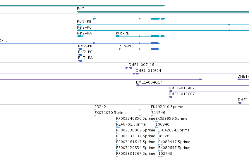249x158 pixels.
Task: Select the RP003240850.5prime EST label
Action: [135, 119]
